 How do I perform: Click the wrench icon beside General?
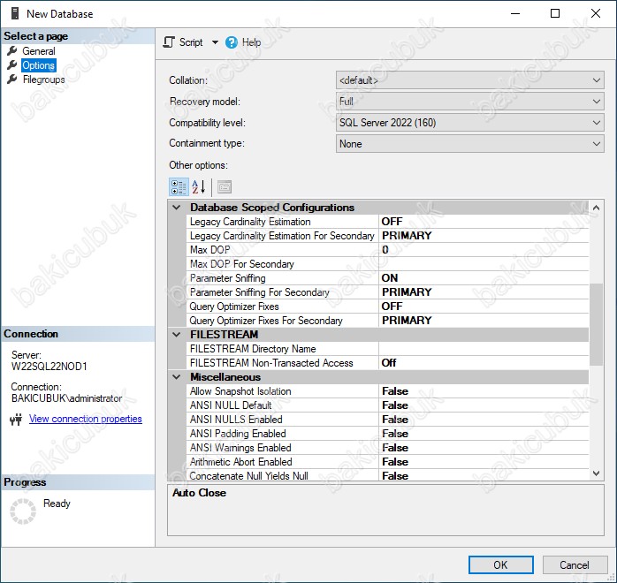[12, 51]
